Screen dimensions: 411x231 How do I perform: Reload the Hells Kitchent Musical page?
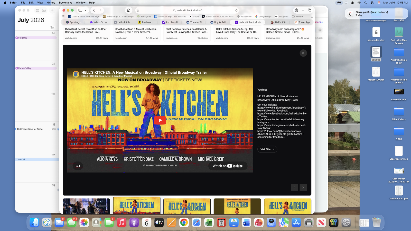[236, 10]
